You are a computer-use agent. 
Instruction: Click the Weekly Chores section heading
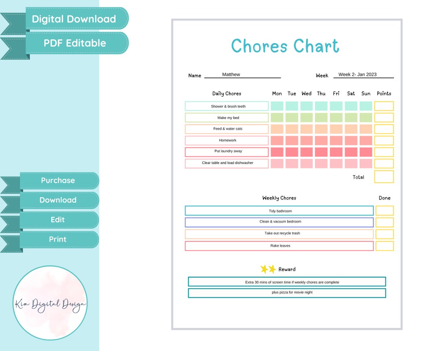[279, 198]
